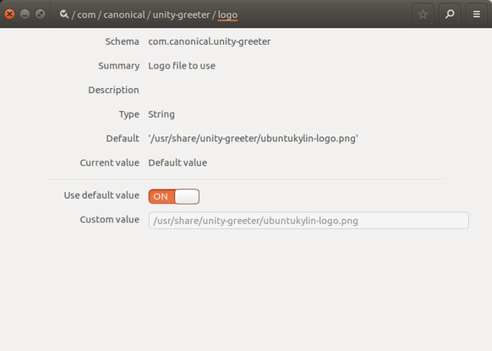Maximize the window

click(x=41, y=14)
